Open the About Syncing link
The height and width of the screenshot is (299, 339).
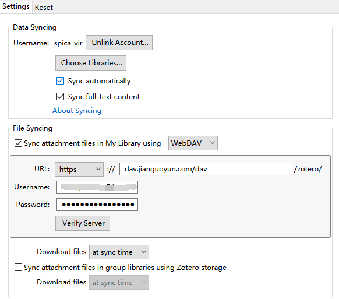(77, 111)
